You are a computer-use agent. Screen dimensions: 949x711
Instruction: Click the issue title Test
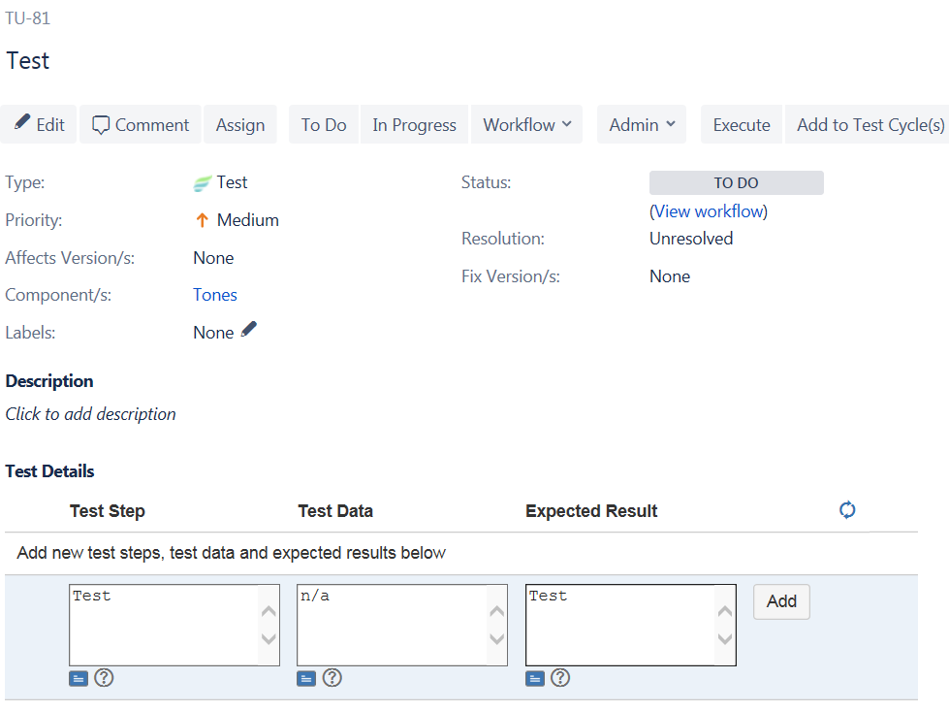tap(28, 60)
